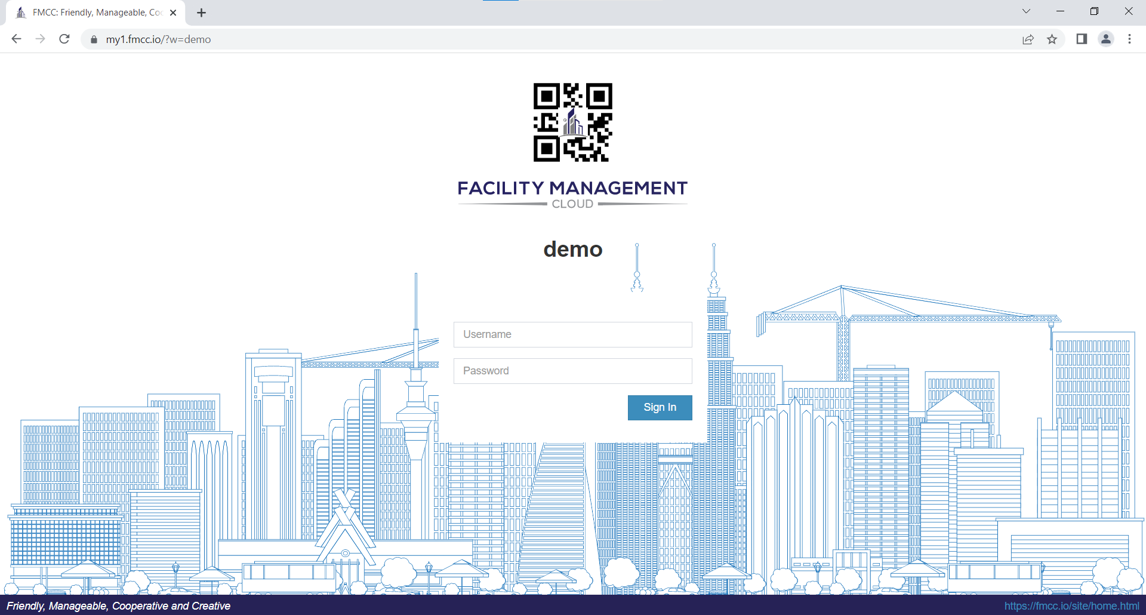Click the address bar URL
Screen dimensions: 1146x615
point(158,39)
